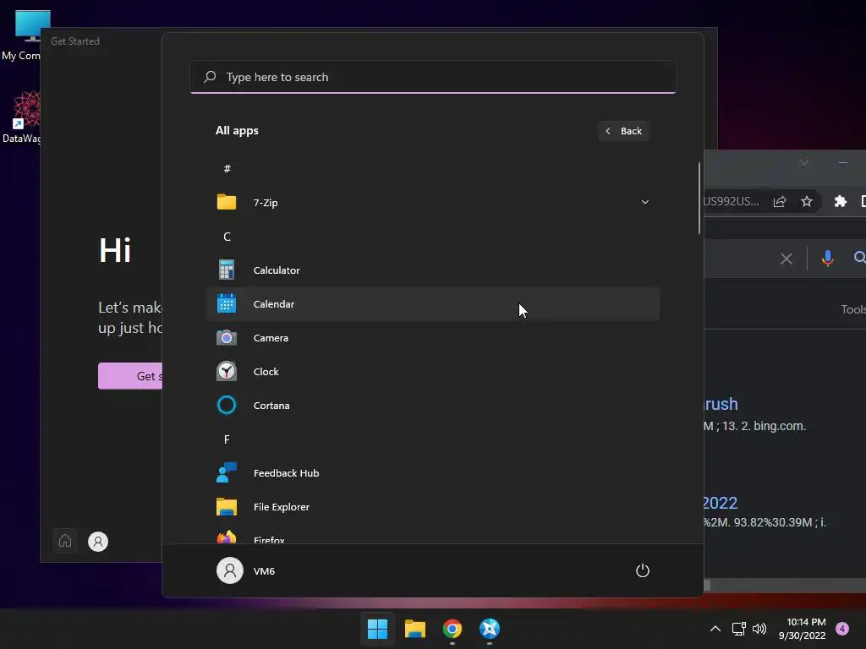The height and width of the screenshot is (649, 866).
Task: Show hidden system tray icons
Action: coord(715,629)
